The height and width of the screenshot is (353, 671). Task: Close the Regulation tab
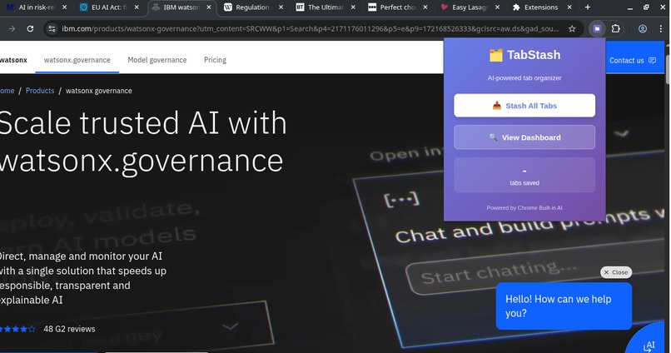click(281, 7)
